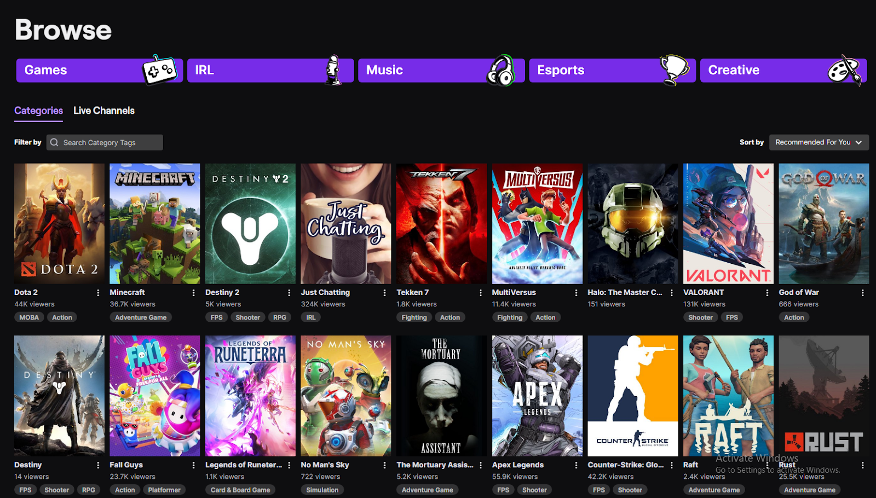Open the No Man's Sky cover art
This screenshot has height=498, width=876.
[x=346, y=396]
